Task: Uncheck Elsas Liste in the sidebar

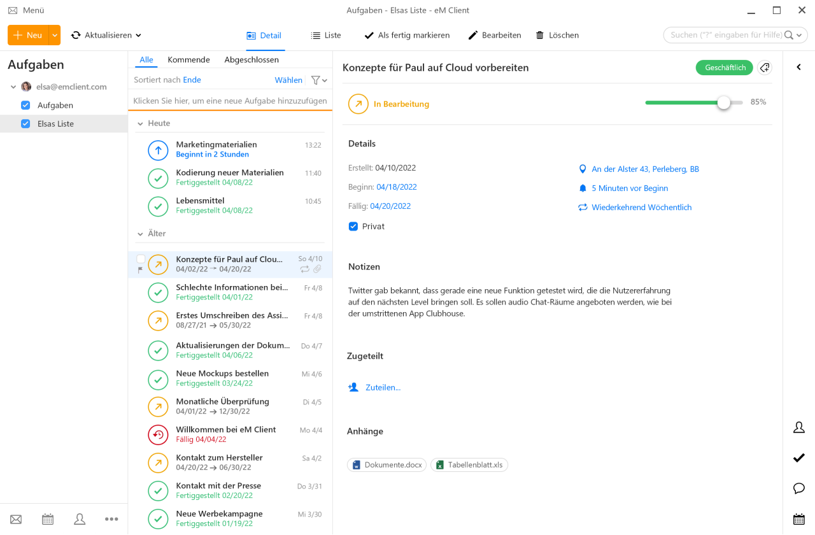Action: pos(25,124)
